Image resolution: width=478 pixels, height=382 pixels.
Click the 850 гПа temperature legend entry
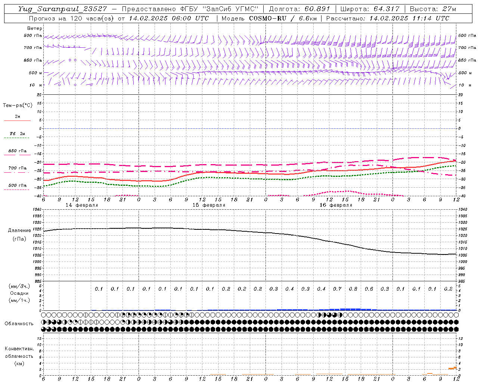(18, 151)
